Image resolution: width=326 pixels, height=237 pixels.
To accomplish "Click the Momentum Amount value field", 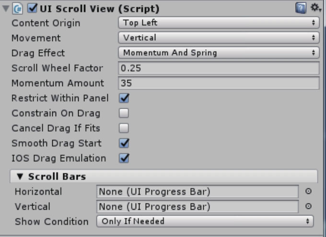I will tap(219, 83).
